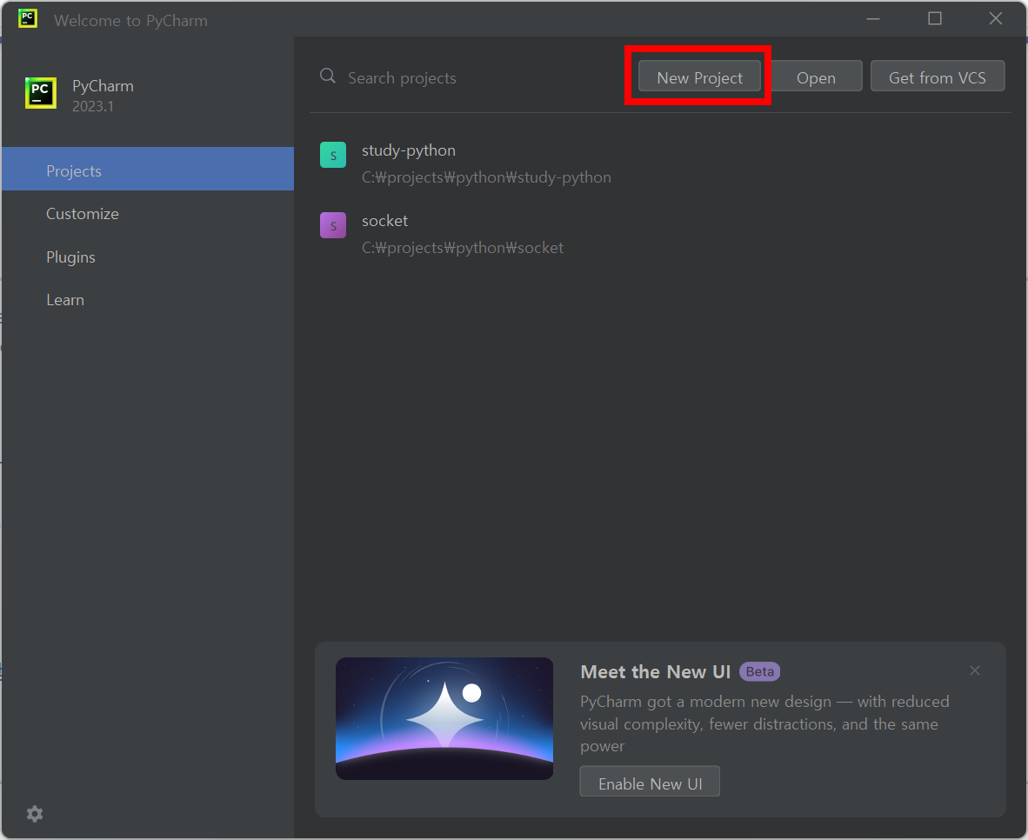The height and width of the screenshot is (840, 1028).
Task: Go to the Learn section
Action: [x=148, y=300]
